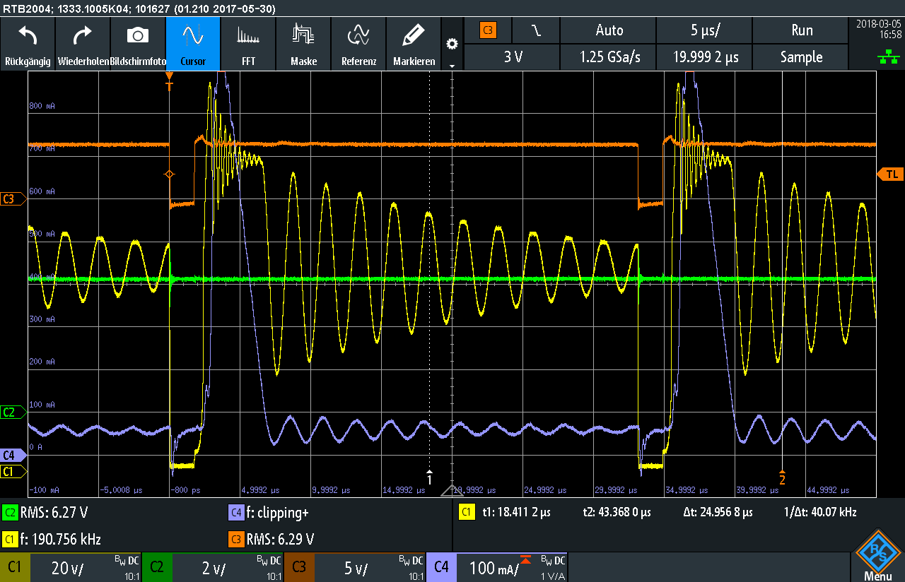
Task: Open the toolbar settings gear
Action: (x=452, y=44)
